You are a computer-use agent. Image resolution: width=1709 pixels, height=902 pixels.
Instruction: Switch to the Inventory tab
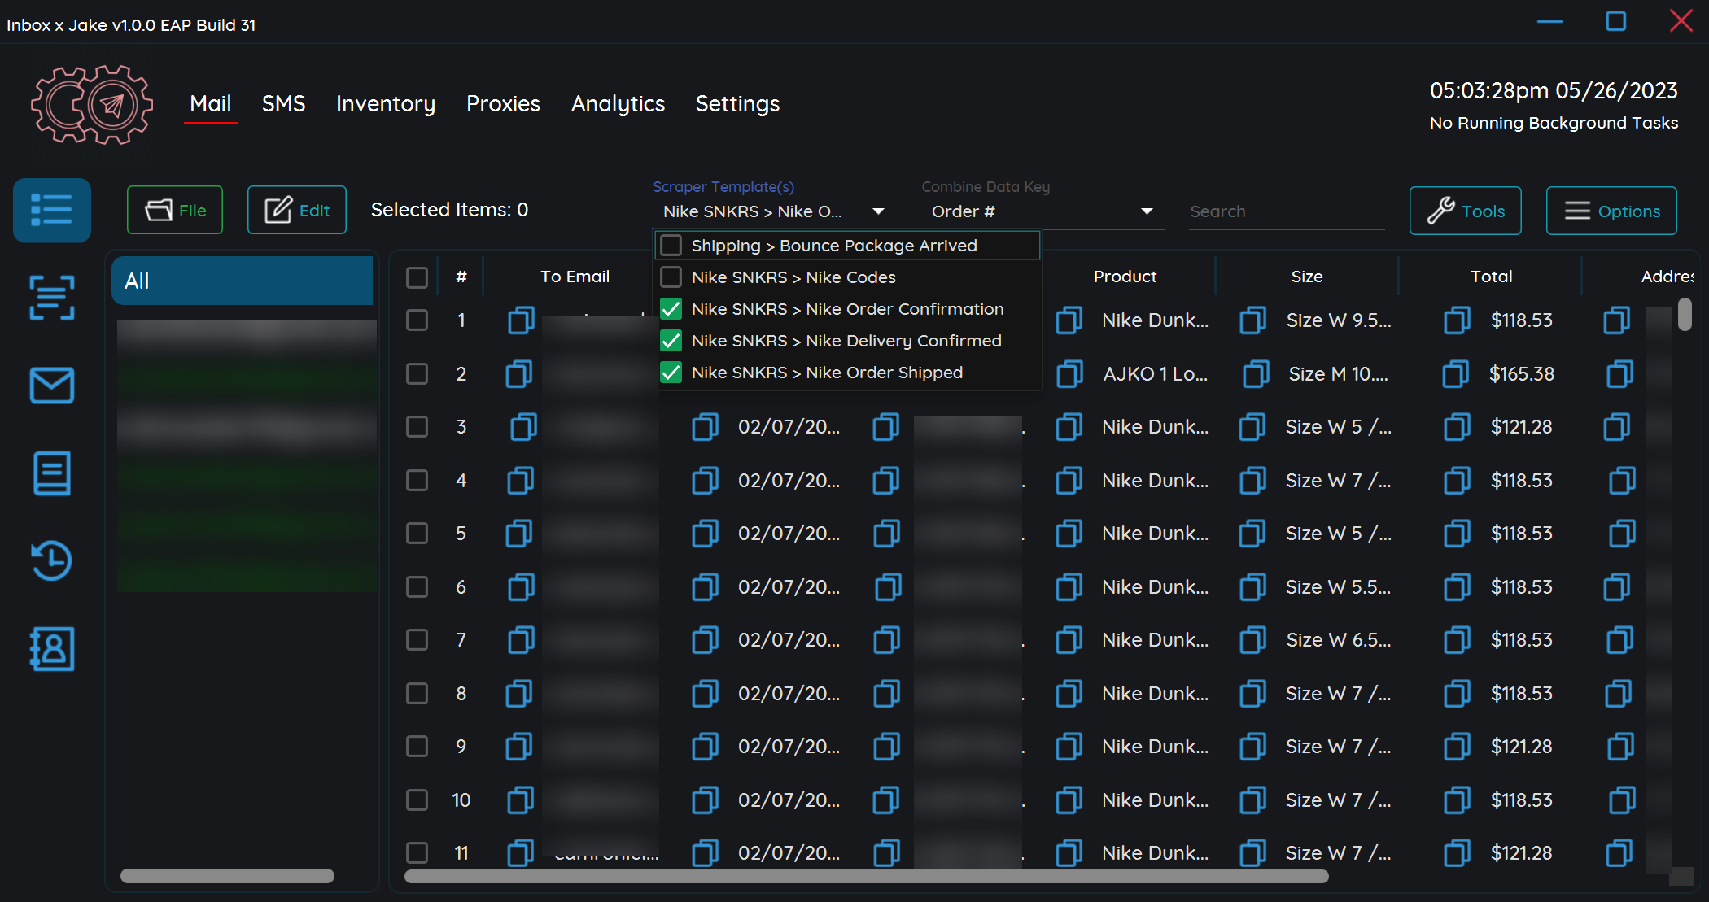[385, 104]
